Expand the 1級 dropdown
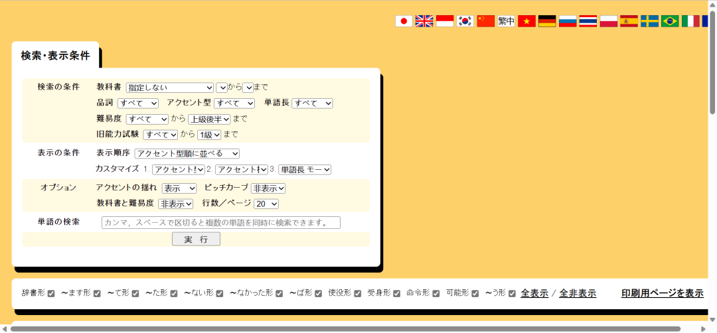 point(209,135)
